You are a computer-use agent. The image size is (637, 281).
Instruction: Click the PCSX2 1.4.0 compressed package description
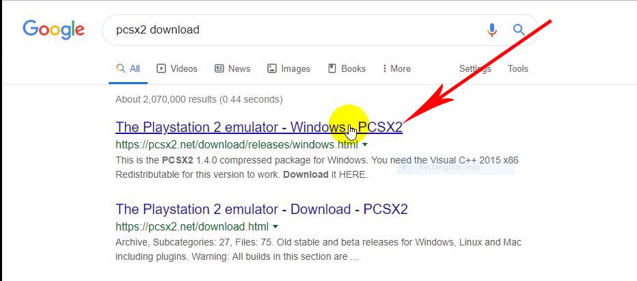pos(317,168)
